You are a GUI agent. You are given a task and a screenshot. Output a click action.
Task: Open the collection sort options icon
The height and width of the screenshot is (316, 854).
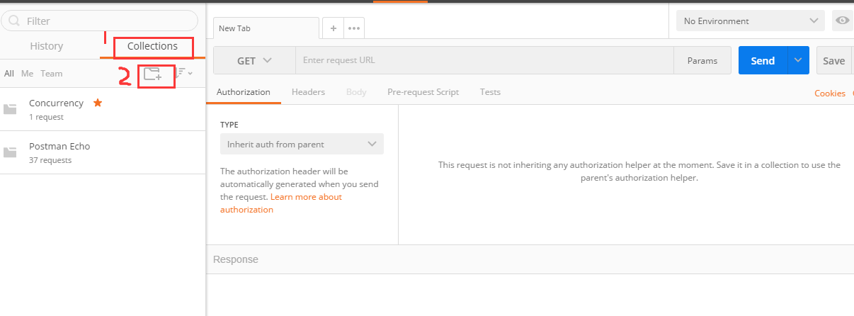coord(183,73)
